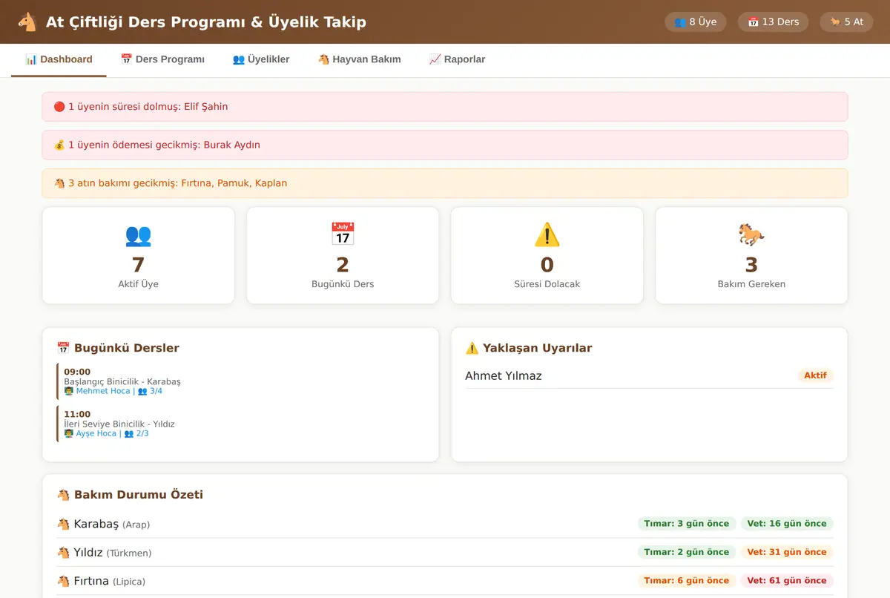The width and height of the screenshot is (890, 598).
Task: Switch to the Dashboard tab
Action: point(59,59)
